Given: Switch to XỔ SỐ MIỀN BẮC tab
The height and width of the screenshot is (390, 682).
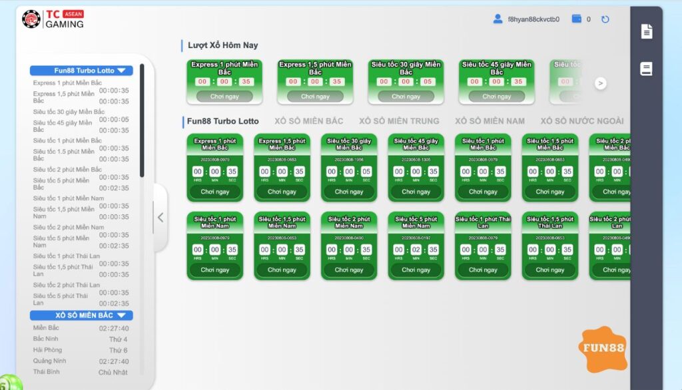Looking at the screenshot, I should coord(308,121).
